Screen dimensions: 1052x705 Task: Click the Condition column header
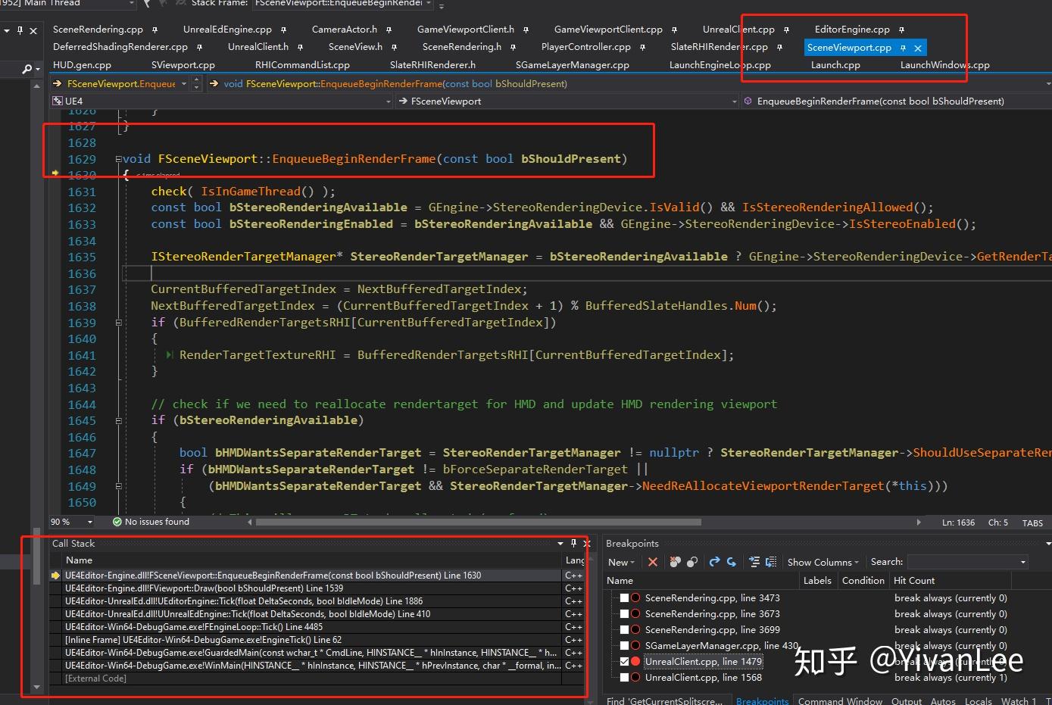coord(863,580)
